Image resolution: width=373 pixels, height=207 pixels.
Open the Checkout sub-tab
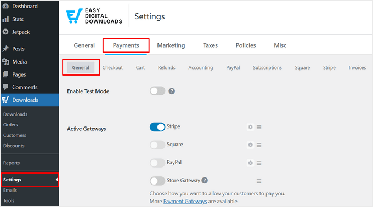(x=112, y=67)
